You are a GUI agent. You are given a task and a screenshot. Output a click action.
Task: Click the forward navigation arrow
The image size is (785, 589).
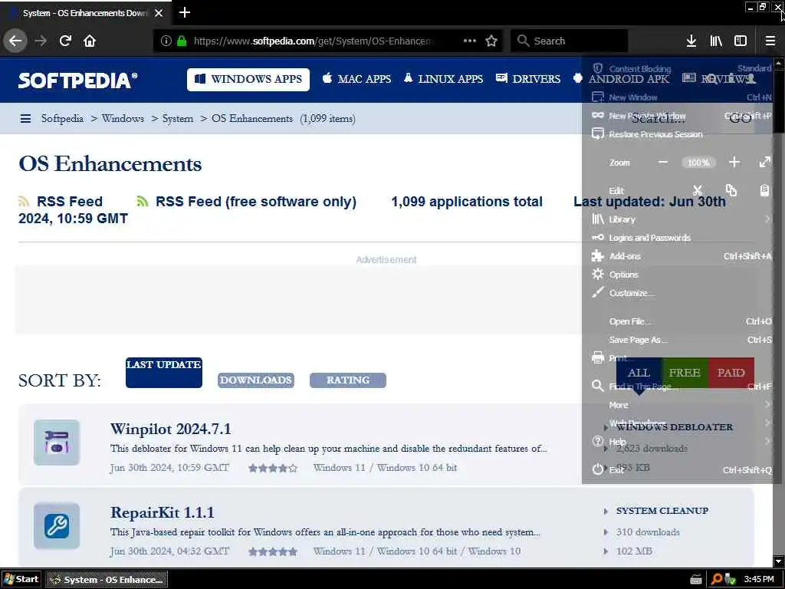tap(41, 41)
